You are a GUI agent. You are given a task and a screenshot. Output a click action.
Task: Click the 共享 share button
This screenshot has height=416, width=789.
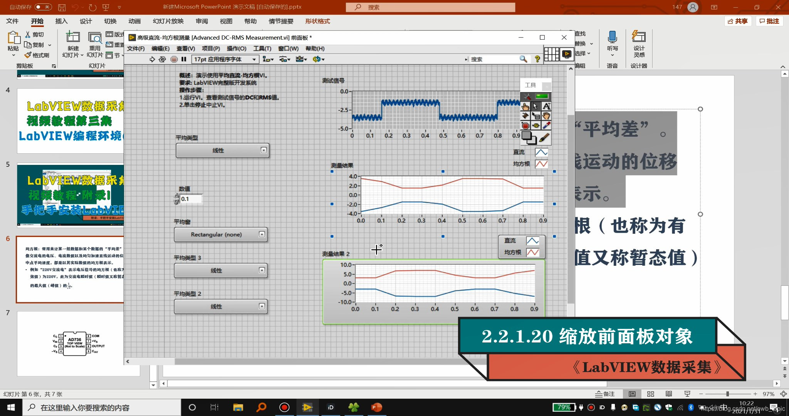738,21
